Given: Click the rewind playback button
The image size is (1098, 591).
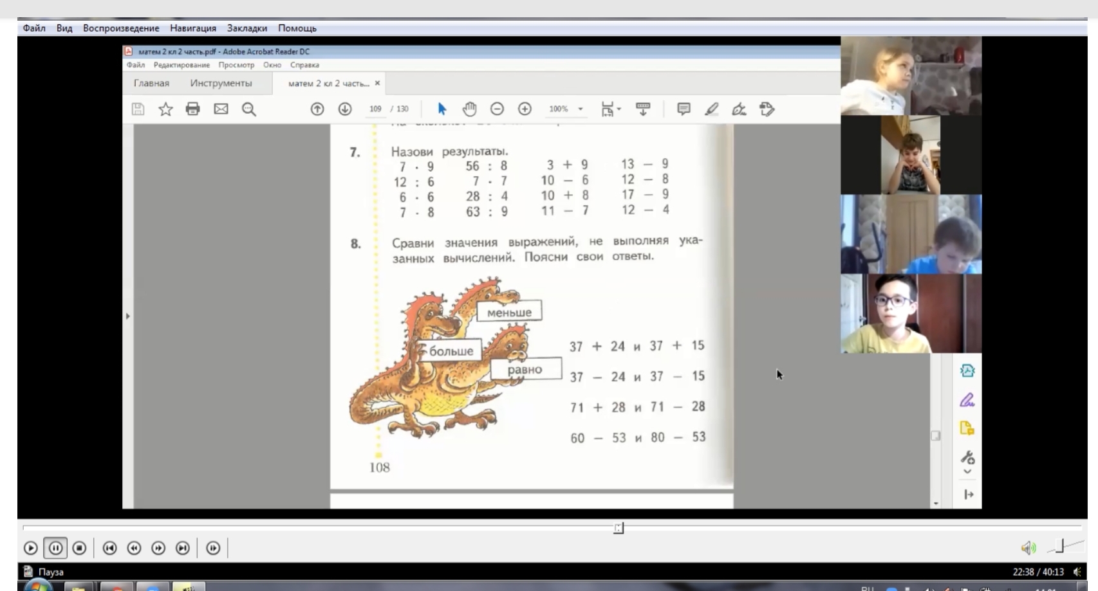Looking at the screenshot, I should (x=134, y=548).
